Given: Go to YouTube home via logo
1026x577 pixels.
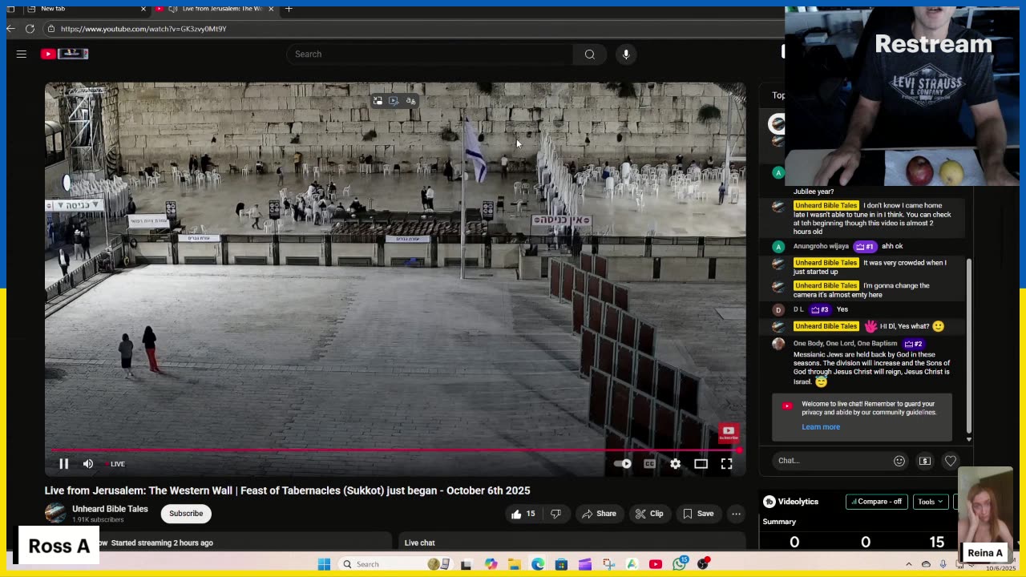Looking at the screenshot, I should [64, 54].
